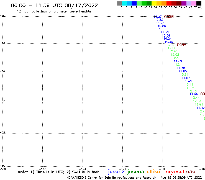This screenshot has height=180, width=205.
Task: Click the gray swatch in the color scale
Action: click(119, 3)
